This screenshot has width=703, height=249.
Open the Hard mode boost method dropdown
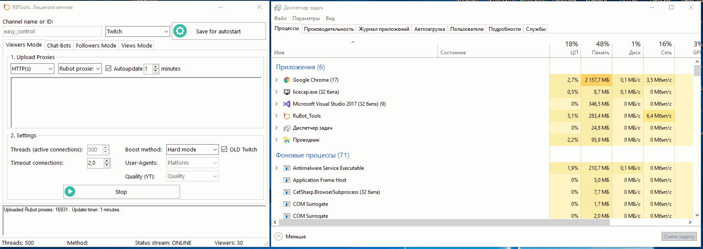point(192,149)
